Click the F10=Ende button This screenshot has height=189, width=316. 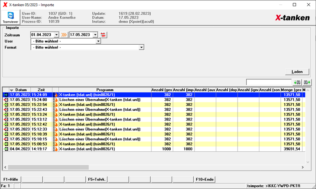coord(204,179)
